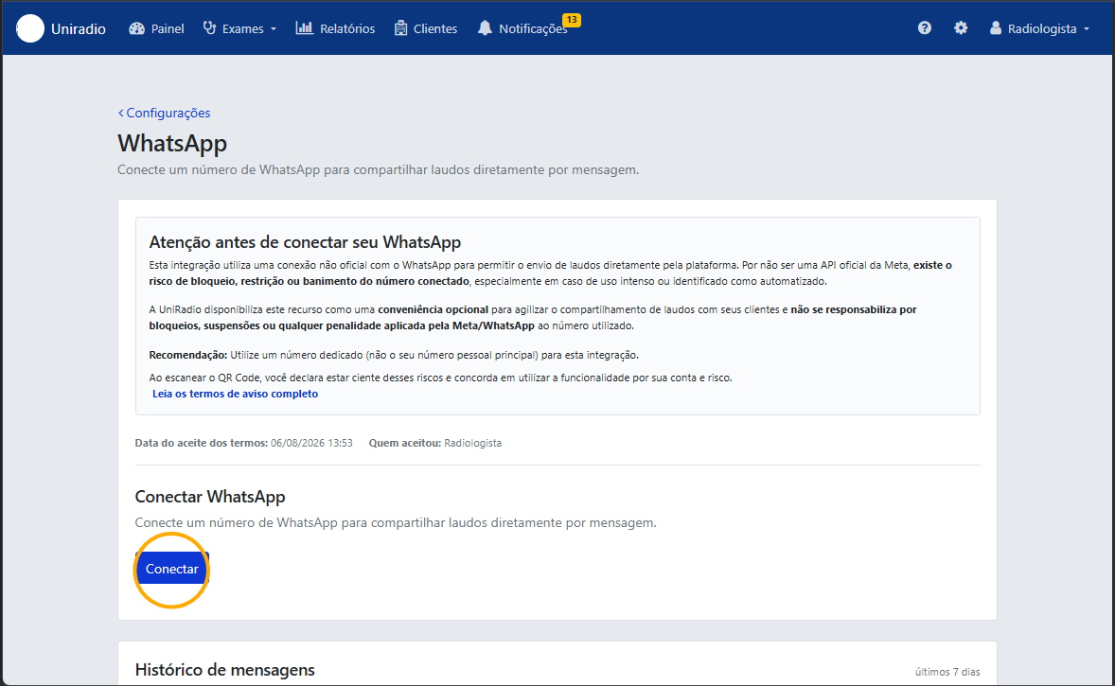
Task: Expand the Exames dropdown menu
Action: [x=239, y=28]
